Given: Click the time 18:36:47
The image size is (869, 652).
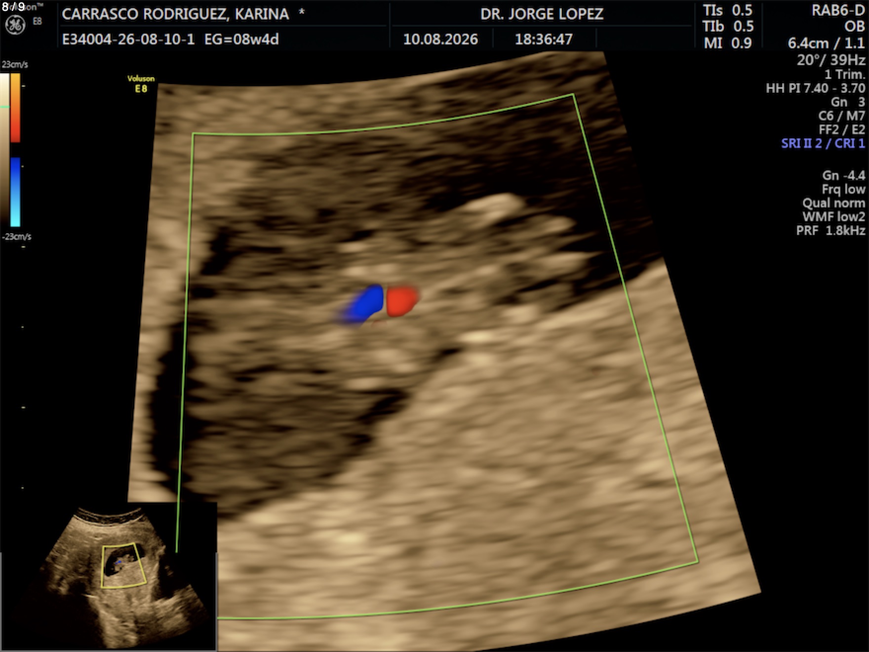Looking at the screenshot, I should point(544,39).
